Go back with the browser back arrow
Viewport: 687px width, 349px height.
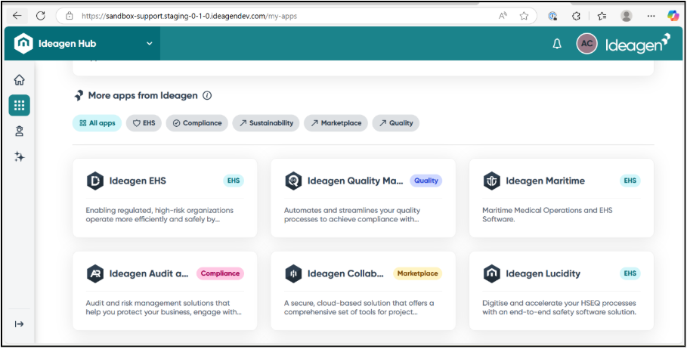coord(17,16)
